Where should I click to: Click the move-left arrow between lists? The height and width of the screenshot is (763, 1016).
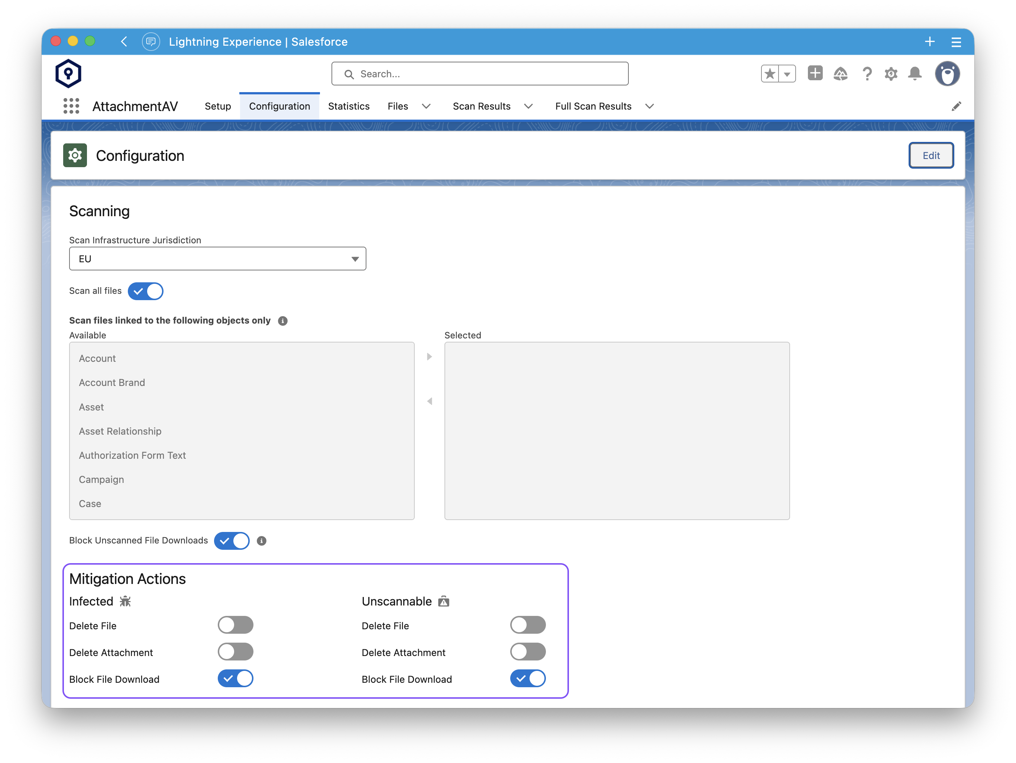[x=430, y=401]
